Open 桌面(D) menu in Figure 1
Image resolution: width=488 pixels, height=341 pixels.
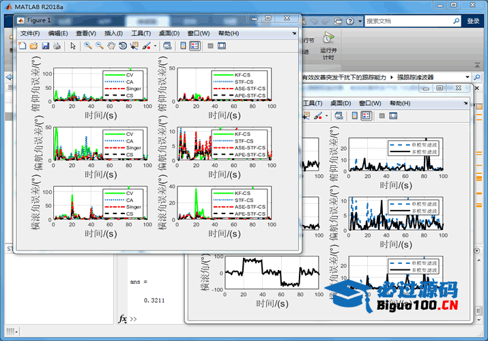[x=169, y=33]
